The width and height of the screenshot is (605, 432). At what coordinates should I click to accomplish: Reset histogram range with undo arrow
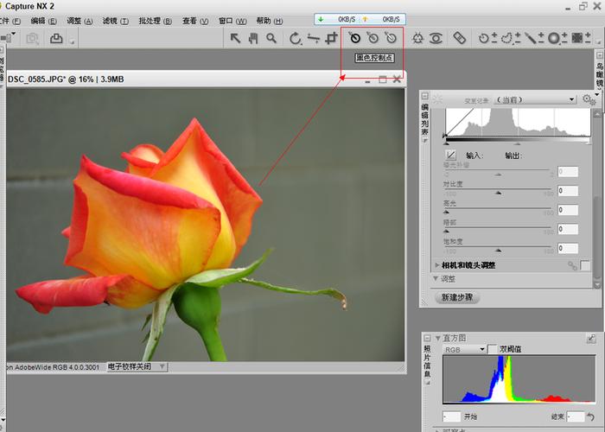point(590,416)
